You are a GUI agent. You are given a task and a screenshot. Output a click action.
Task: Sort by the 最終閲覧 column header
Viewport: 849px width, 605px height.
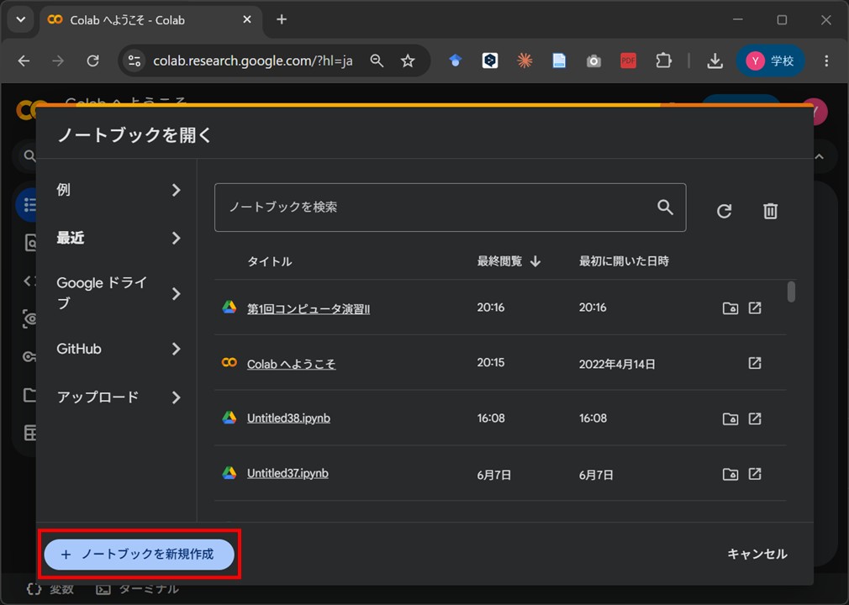coord(509,261)
